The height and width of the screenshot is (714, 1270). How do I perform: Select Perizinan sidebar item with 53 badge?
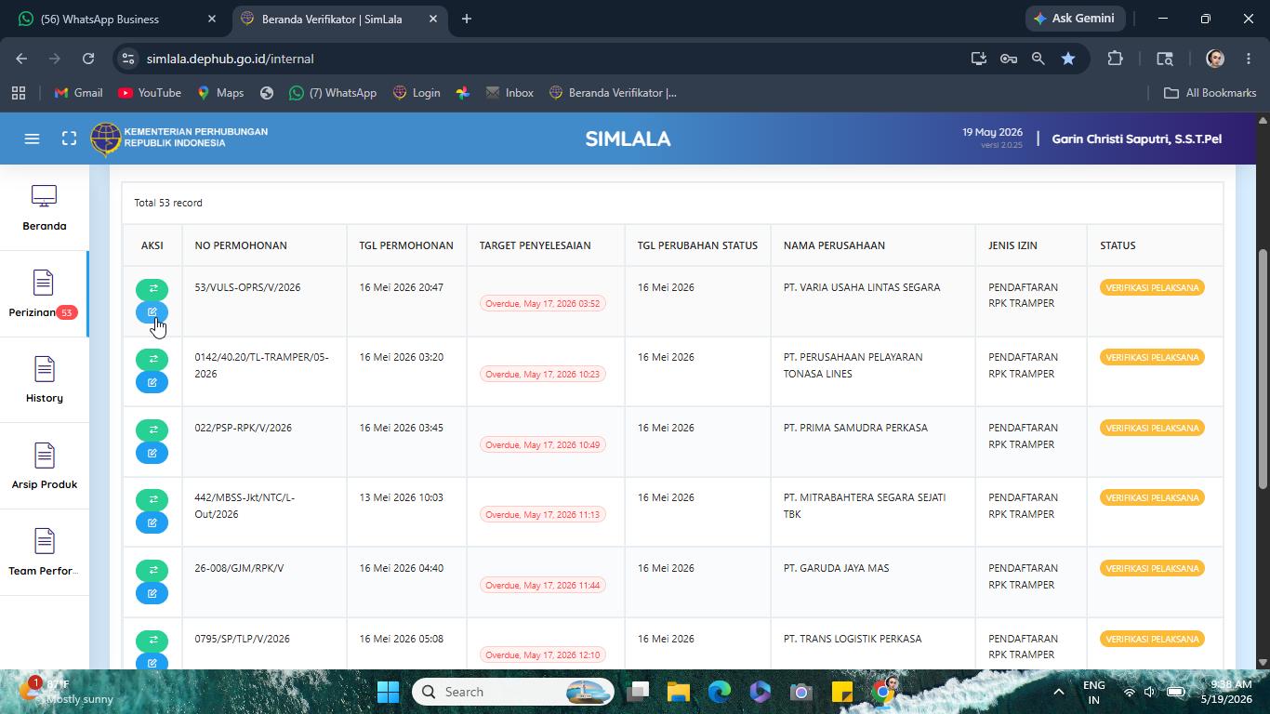coord(45,295)
